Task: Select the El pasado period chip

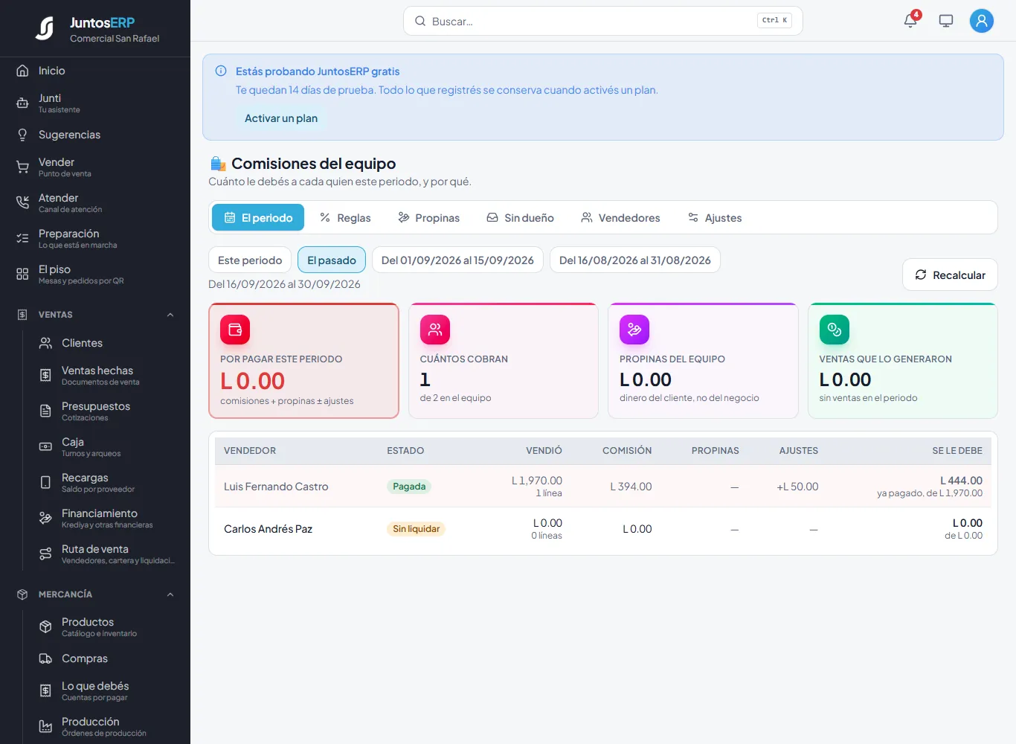Action: coord(332,260)
